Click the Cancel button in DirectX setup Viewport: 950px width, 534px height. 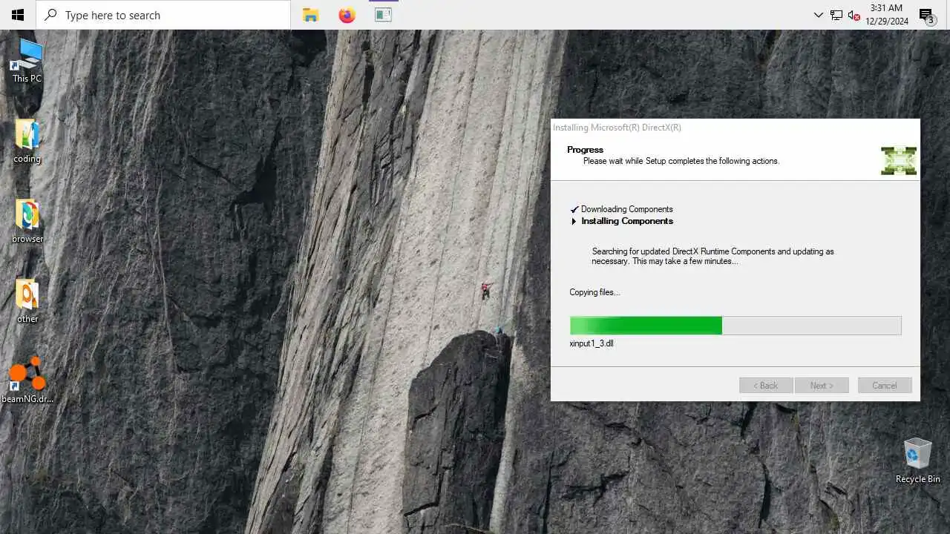pos(885,386)
